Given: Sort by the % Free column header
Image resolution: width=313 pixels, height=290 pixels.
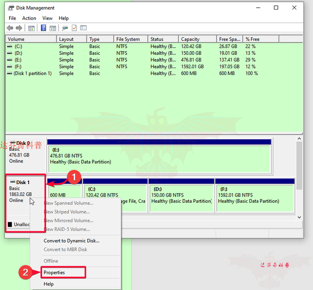Looking at the screenshot, I should (x=261, y=39).
